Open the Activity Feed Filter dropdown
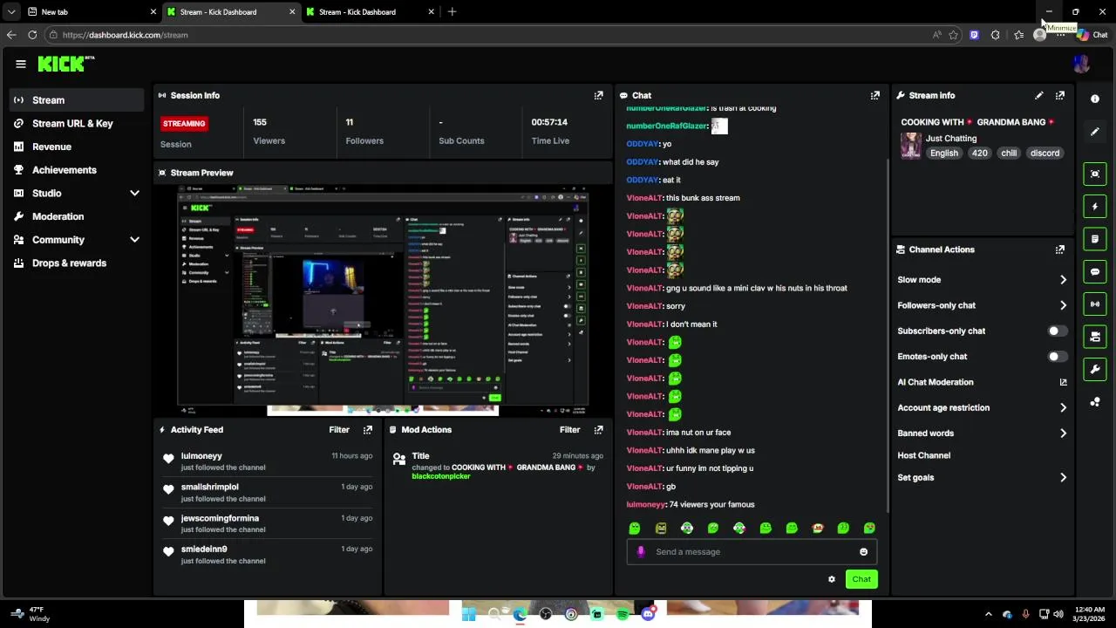Viewport: 1116px width, 628px height. pos(339,429)
